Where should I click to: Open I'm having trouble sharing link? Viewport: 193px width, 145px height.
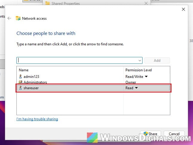tap(37, 119)
